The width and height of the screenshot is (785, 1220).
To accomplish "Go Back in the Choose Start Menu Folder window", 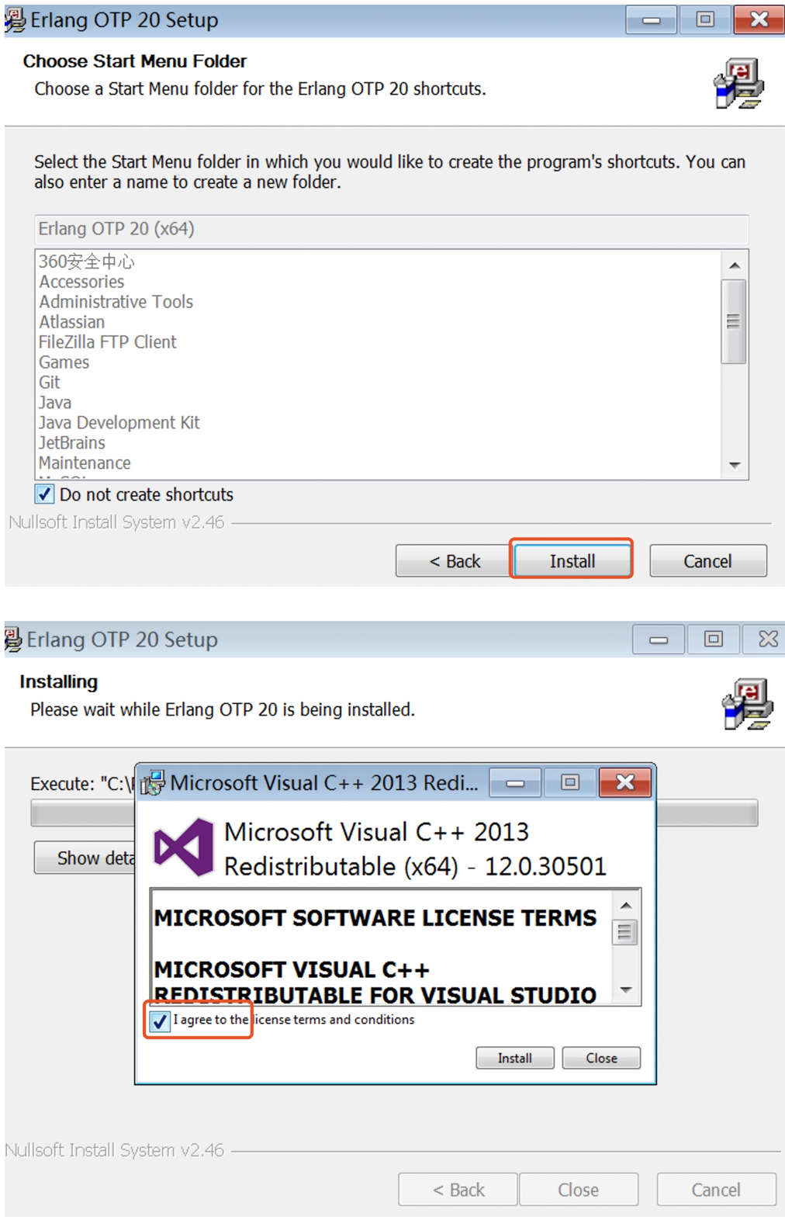I will click(455, 560).
